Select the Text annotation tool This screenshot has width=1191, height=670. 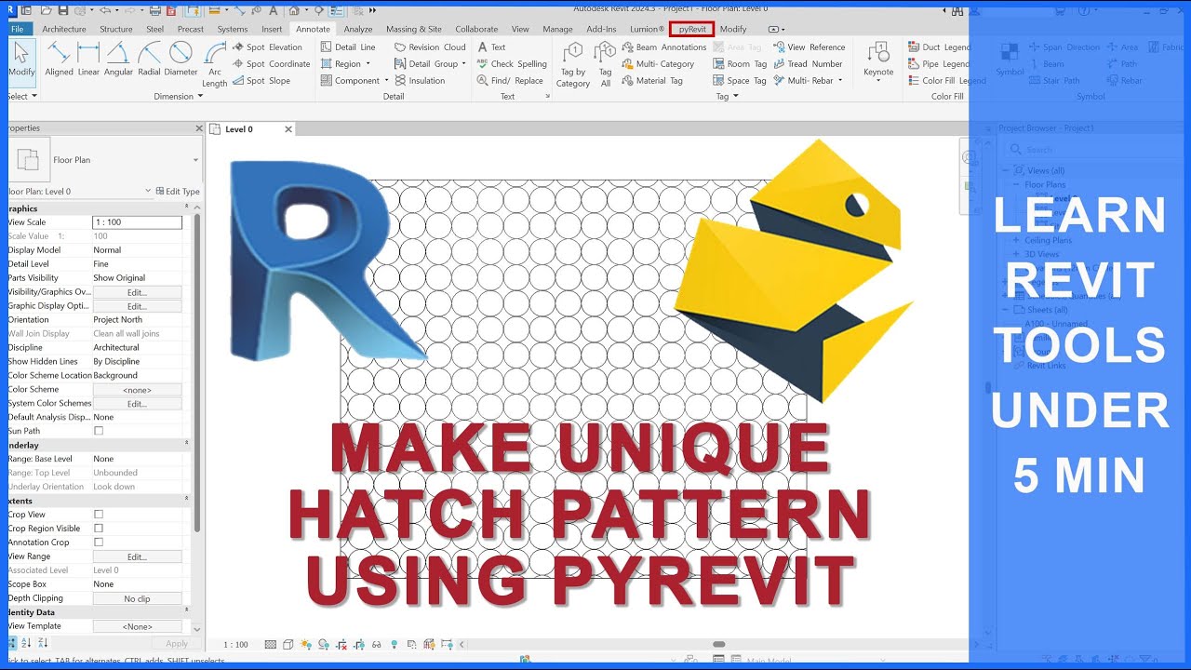click(x=491, y=47)
